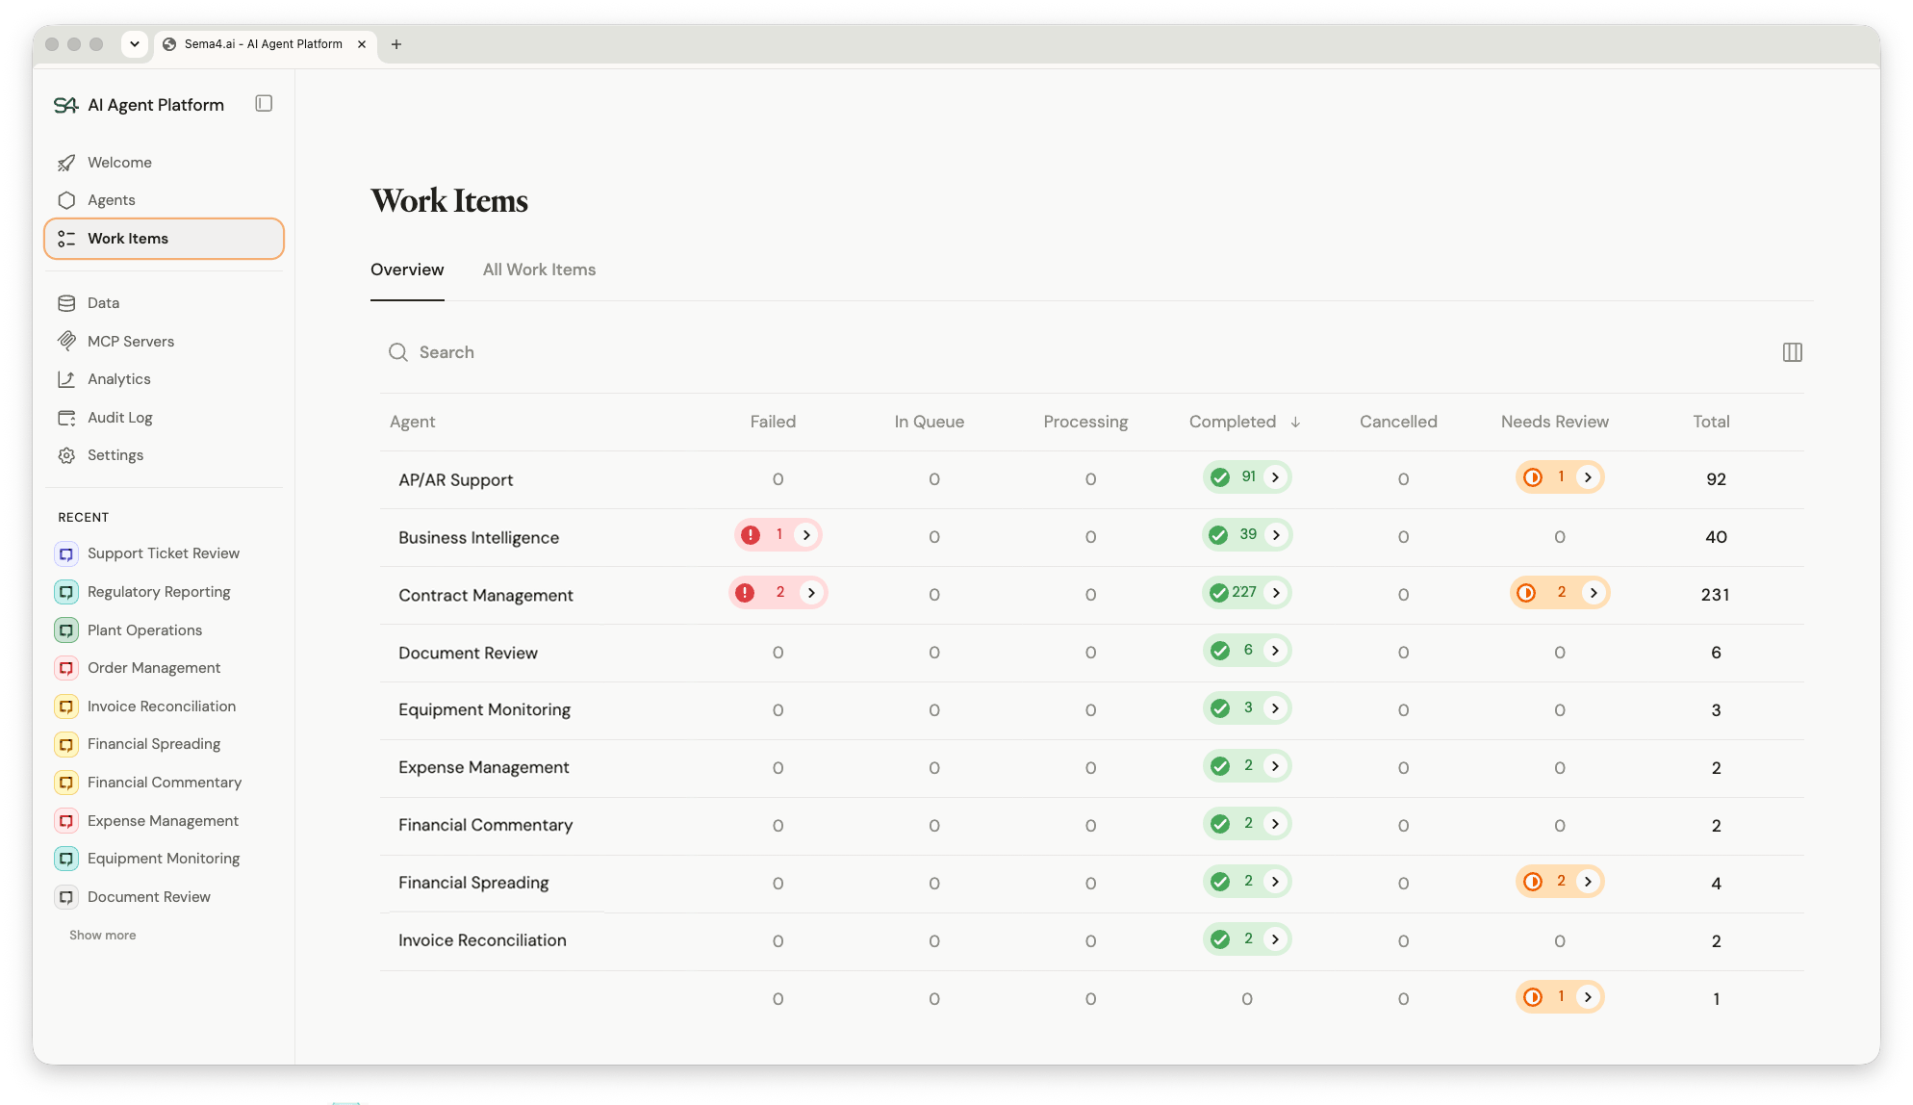Sort by Processing column header
The height and width of the screenshot is (1105, 1913).
tap(1085, 422)
